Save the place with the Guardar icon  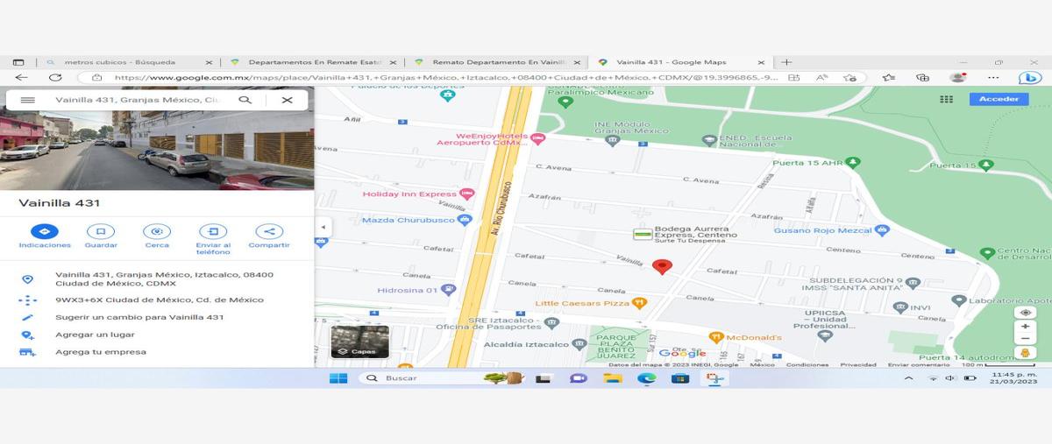point(101,231)
